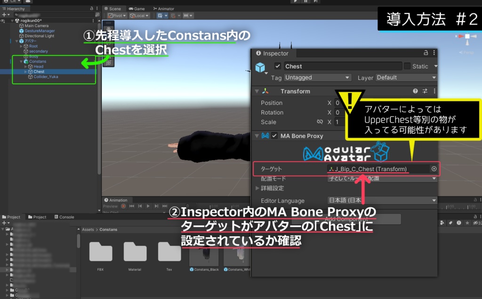Screen dimensions: 482x299
Task: Switch to the Animator tab
Action: click(x=163, y=8)
